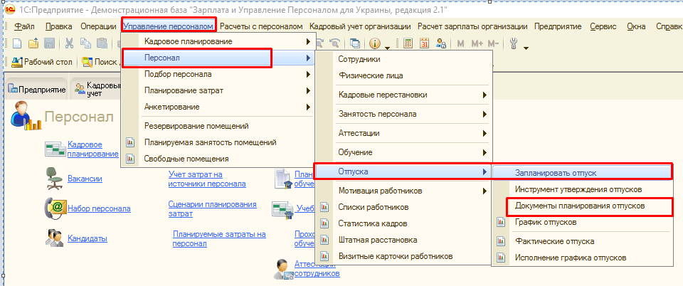Click report icon beside Статистика кадров
Screen dimensions: 683x286
click(324, 223)
